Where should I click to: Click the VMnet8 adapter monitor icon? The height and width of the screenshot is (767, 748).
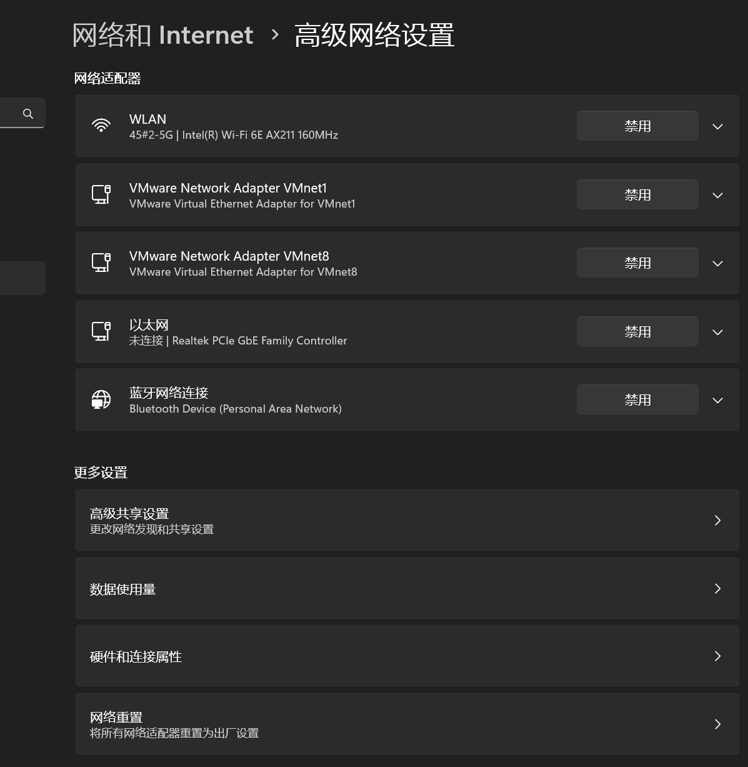coord(101,263)
